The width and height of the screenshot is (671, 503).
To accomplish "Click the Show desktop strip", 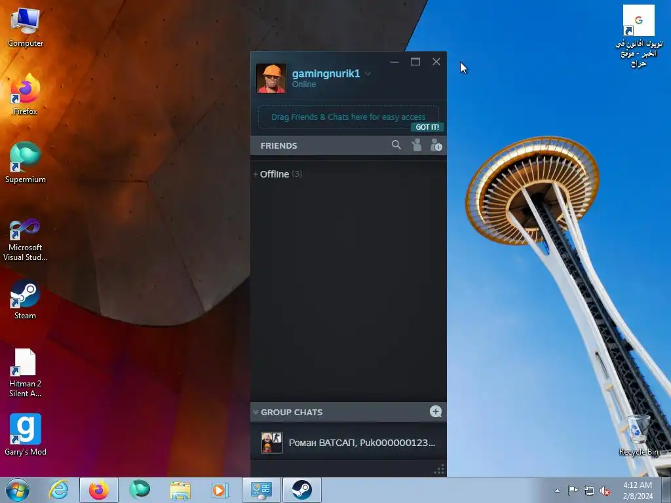I will [666, 490].
